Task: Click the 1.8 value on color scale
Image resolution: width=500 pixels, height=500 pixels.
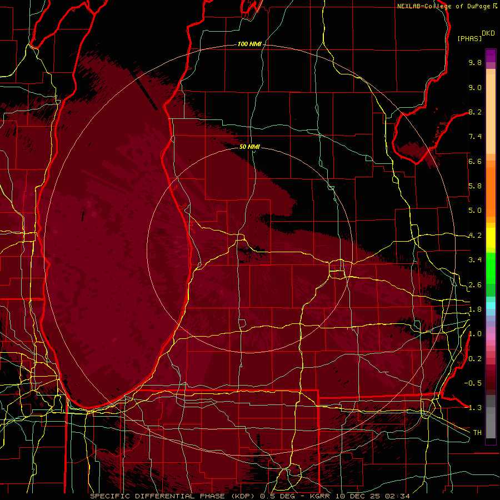Action: pos(475,309)
